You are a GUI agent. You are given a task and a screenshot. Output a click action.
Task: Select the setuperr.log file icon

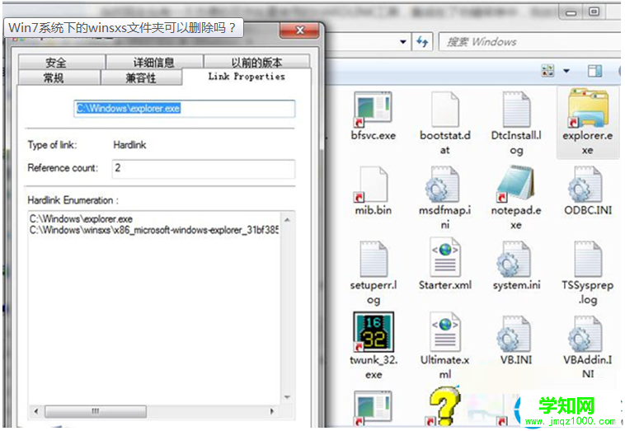[x=373, y=259]
